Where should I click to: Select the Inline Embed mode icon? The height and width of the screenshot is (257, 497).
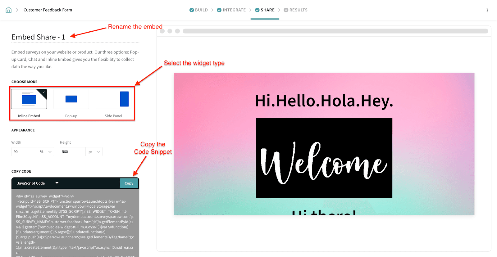29,99
